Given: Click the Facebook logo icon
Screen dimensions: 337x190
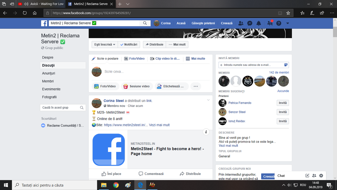Looking at the screenshot, I should [x=44, y=23].
